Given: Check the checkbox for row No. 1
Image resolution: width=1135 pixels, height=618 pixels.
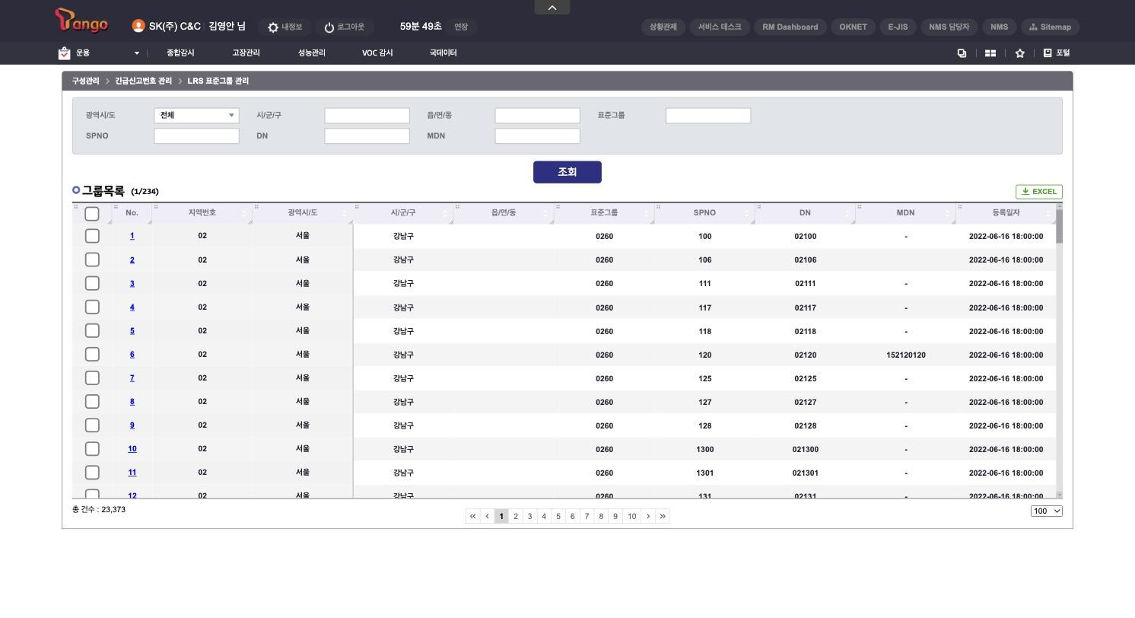Looking at the screenshot, I should click(x=92, y=236).
